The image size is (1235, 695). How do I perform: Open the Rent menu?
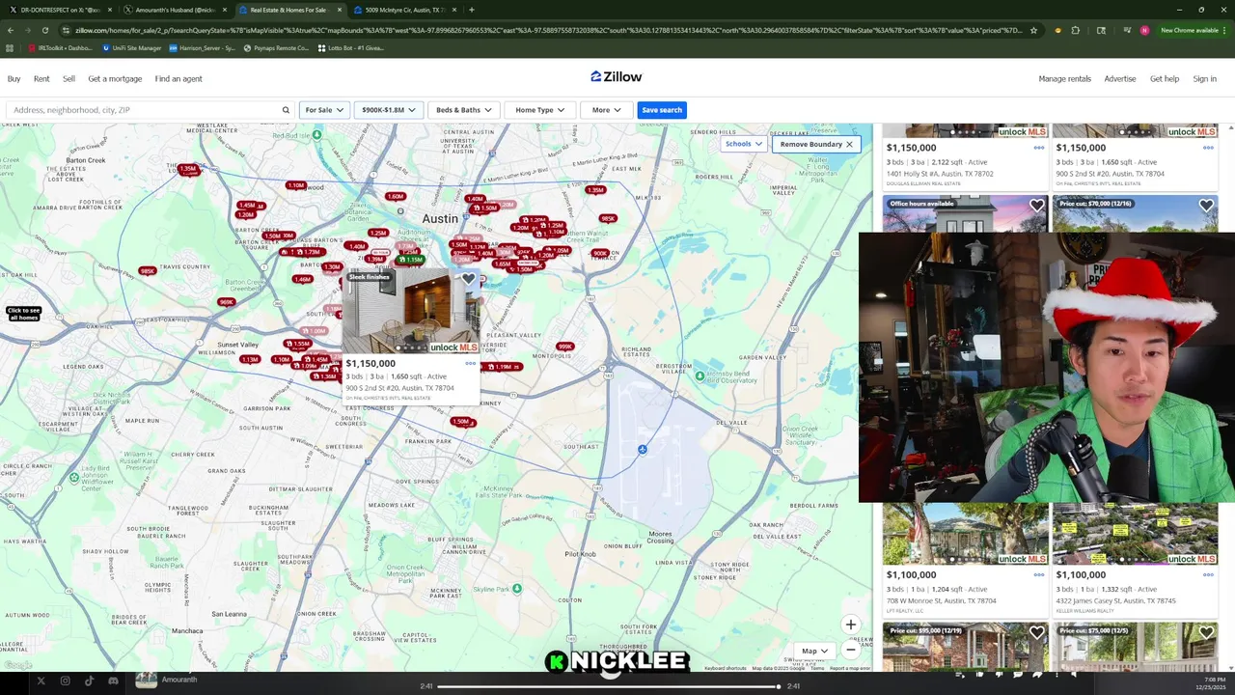point(41,79)
